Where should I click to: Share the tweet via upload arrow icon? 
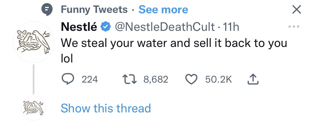tap(253, 79)
